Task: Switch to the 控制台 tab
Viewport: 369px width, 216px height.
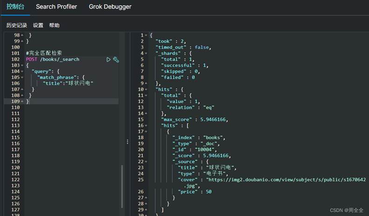Action: [x=15, y=7]
